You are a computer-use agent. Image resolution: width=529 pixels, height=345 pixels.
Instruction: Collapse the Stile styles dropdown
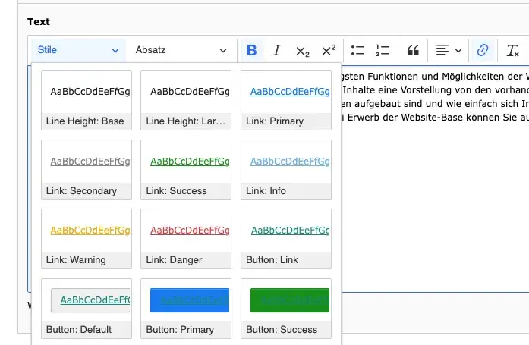78,51
